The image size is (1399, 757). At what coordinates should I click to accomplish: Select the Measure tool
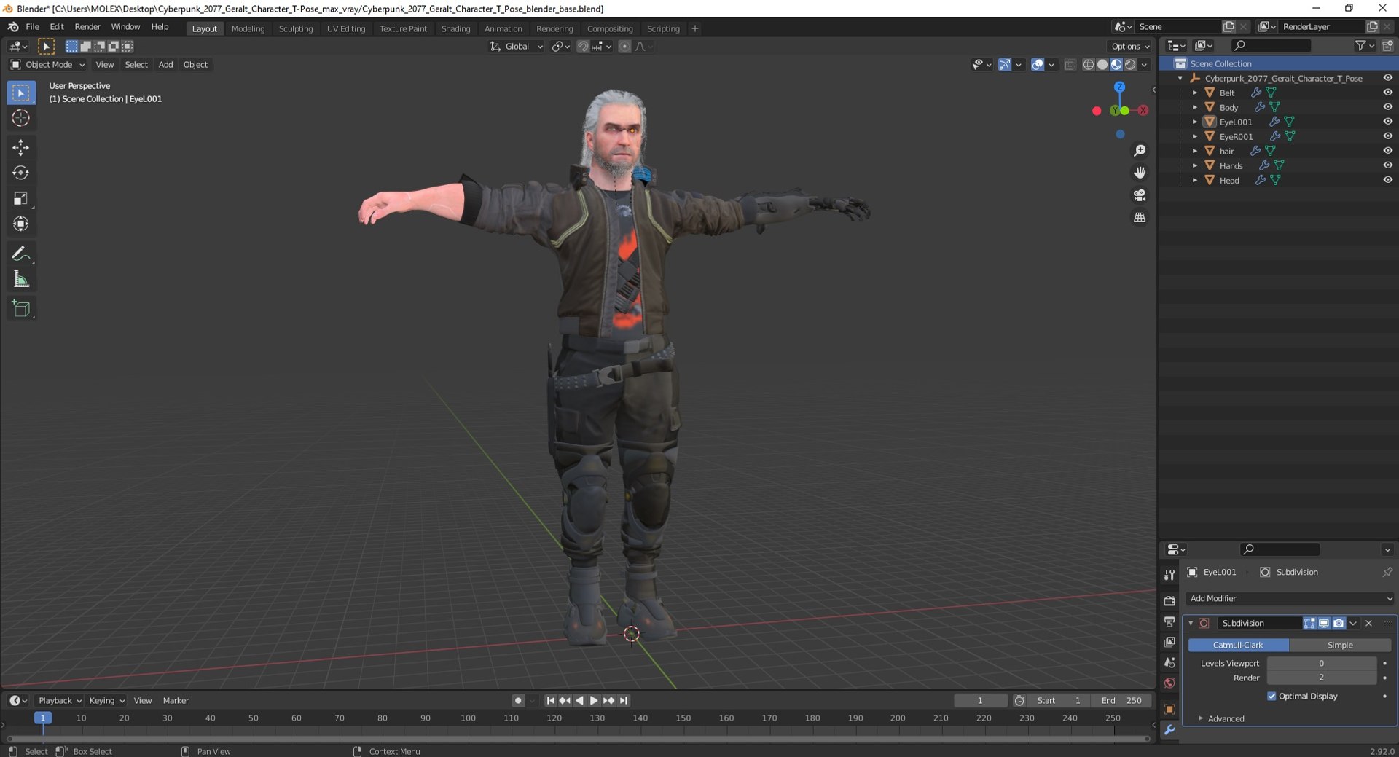tap(20, 280)
